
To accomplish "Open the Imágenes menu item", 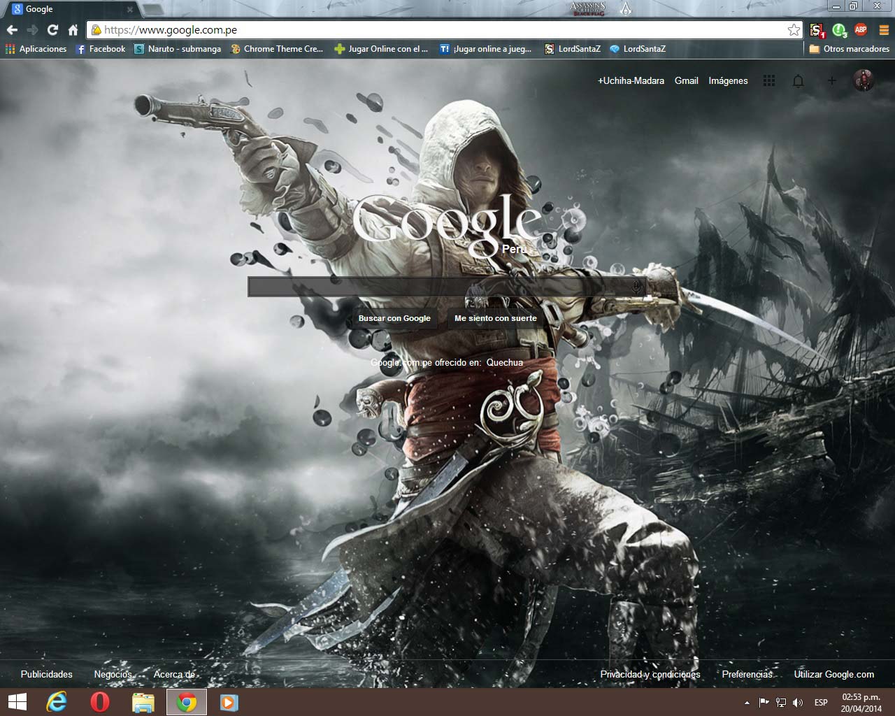I will coord(728,80).
